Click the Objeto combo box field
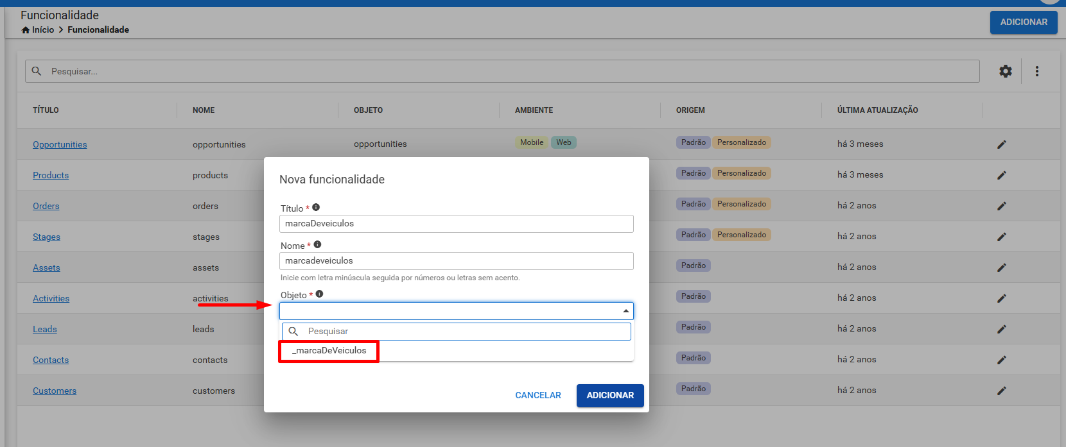 point(457,311)
